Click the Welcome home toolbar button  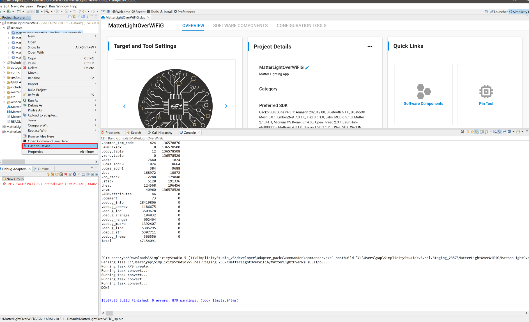click(x=121, y=12)
